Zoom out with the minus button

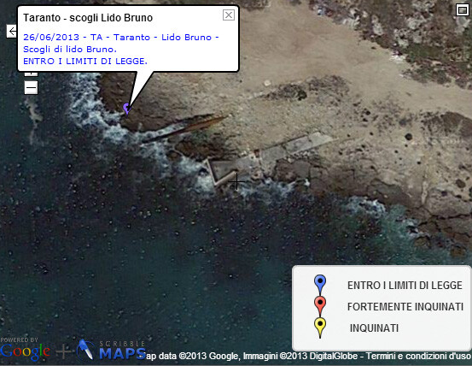tap(31, 88)
